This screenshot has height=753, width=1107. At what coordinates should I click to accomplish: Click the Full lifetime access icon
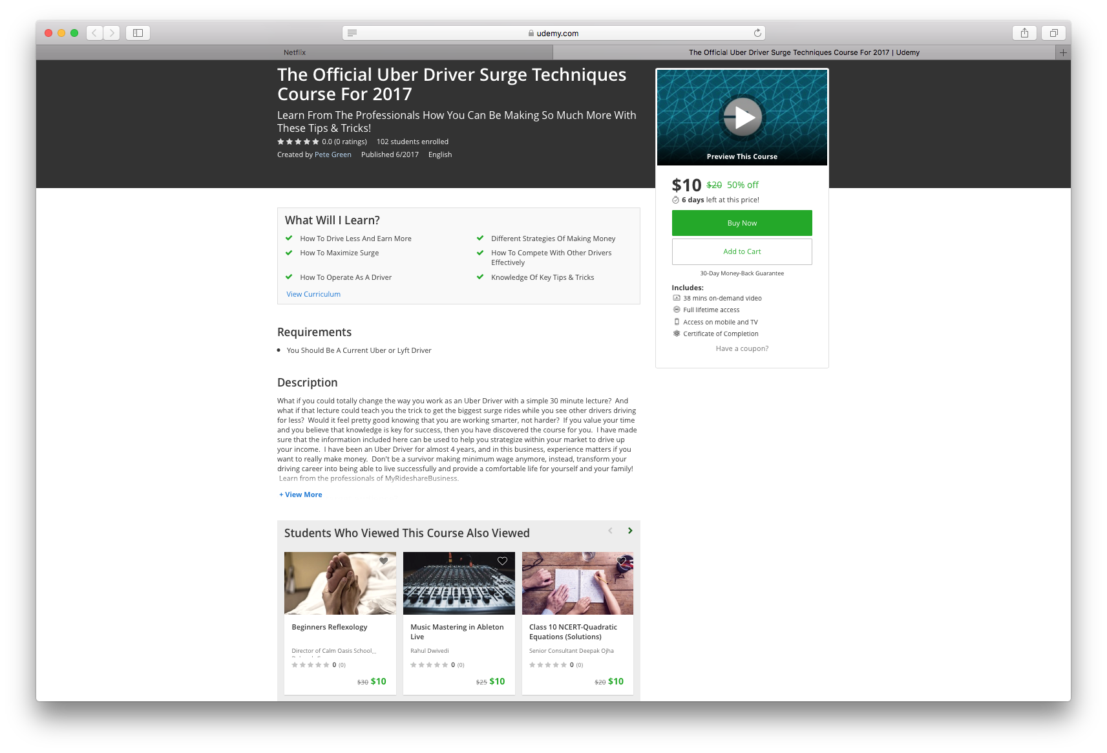[677, 310]
